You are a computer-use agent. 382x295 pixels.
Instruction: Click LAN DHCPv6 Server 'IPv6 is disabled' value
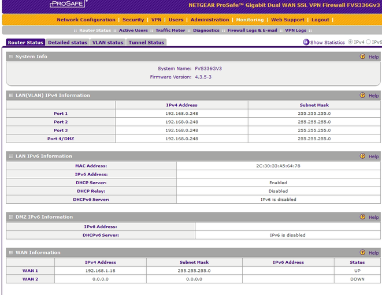279,199
